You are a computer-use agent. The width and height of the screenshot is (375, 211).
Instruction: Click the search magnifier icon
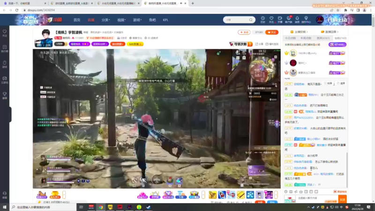(251, 20)
